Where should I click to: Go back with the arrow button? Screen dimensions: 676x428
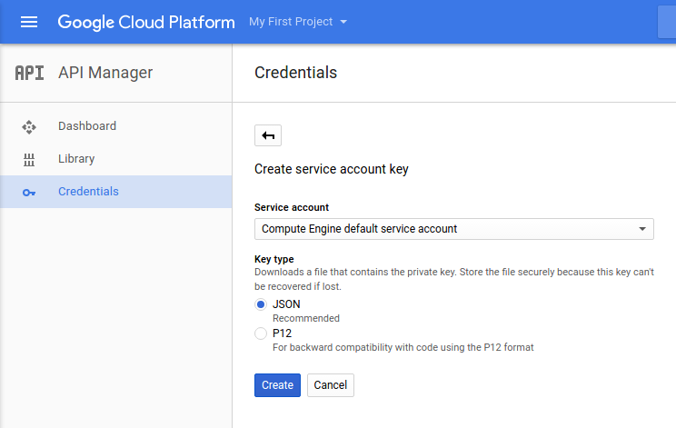(x=268, y=135)
